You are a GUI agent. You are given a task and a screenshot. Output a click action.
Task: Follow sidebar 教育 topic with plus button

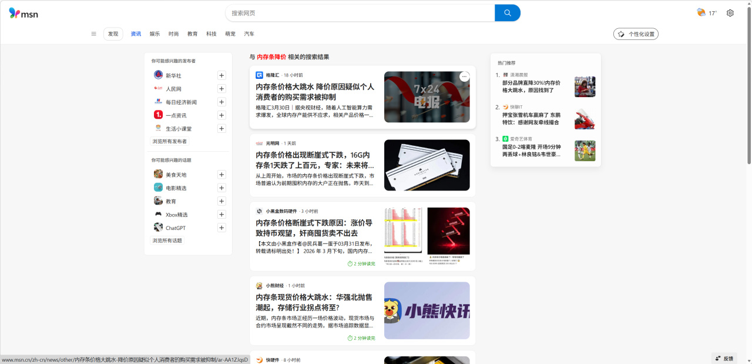coord(221,201)
